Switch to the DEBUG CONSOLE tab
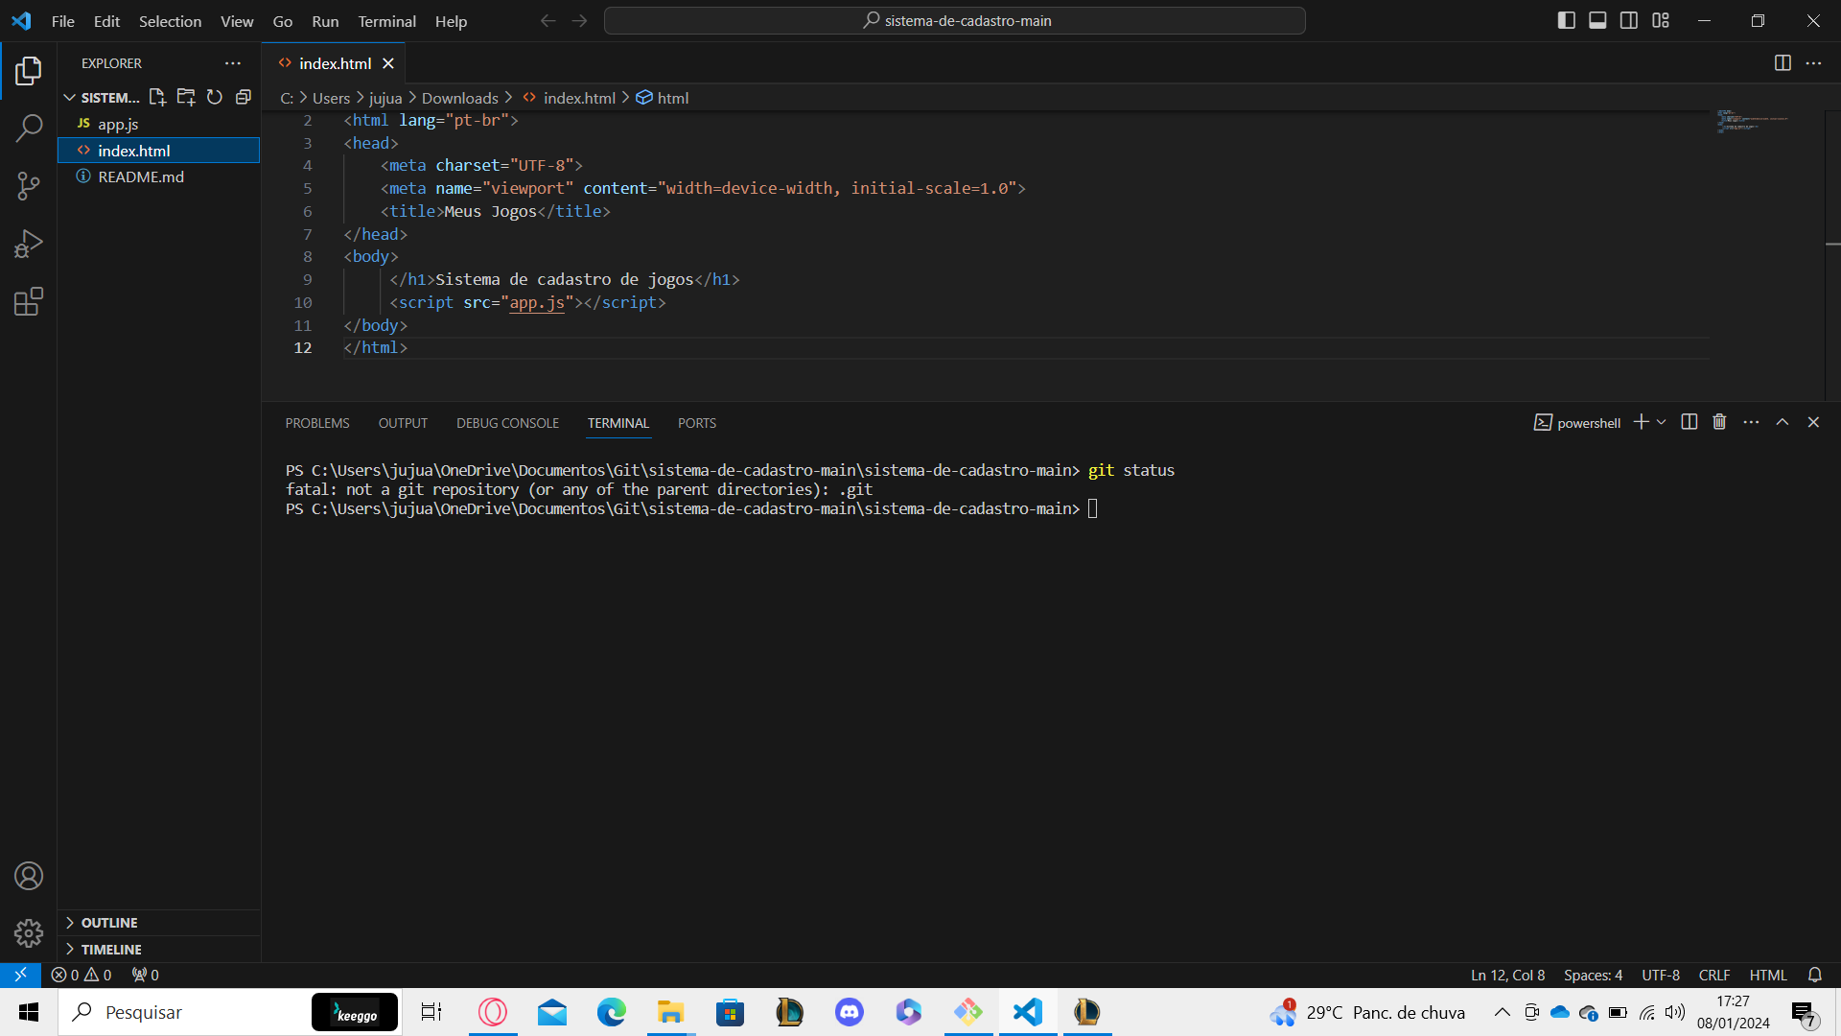The height and width of the screenshot is (1036, 1841). pyautogui.click(x=507, y=423)
